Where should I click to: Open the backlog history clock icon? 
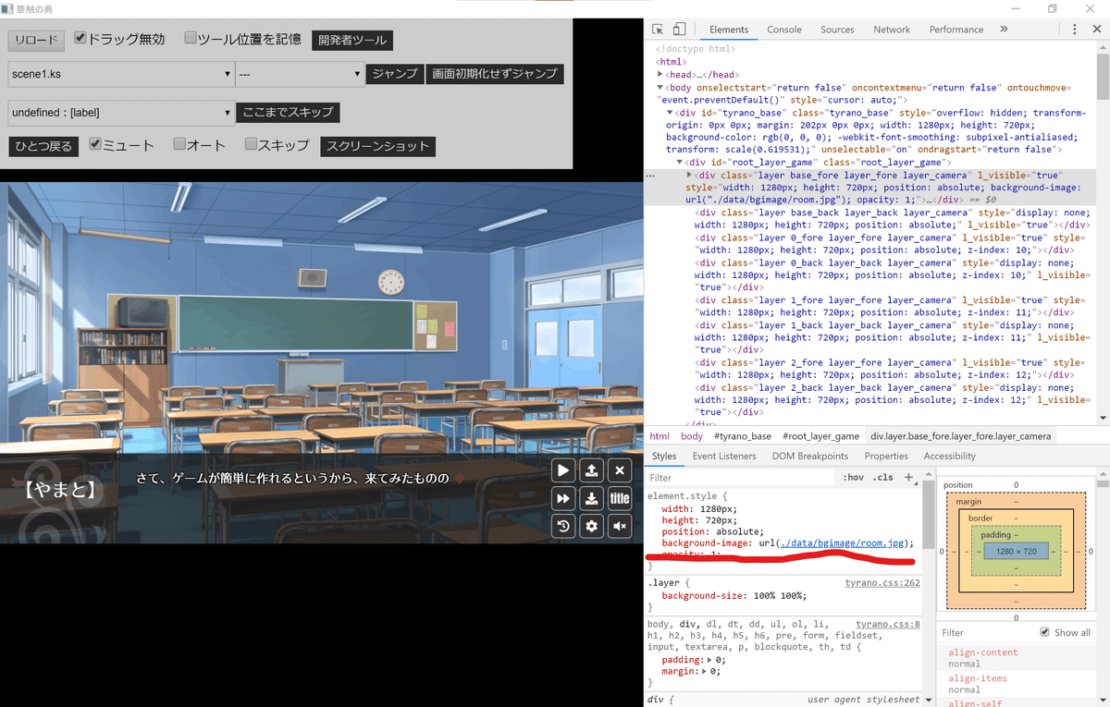click(563, 527)
